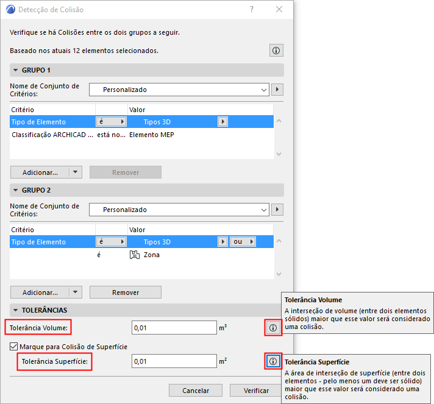Click the Tolerância Volume input field
The width and height of the screenshot is (434, 404).
pyautogui.click(x=174, y=328)
